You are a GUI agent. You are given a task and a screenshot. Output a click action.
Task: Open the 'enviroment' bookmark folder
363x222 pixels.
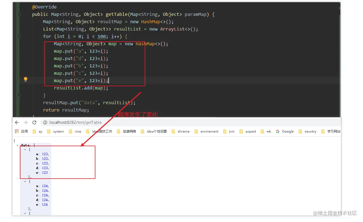pyautogui.click(x=206, y=131)
